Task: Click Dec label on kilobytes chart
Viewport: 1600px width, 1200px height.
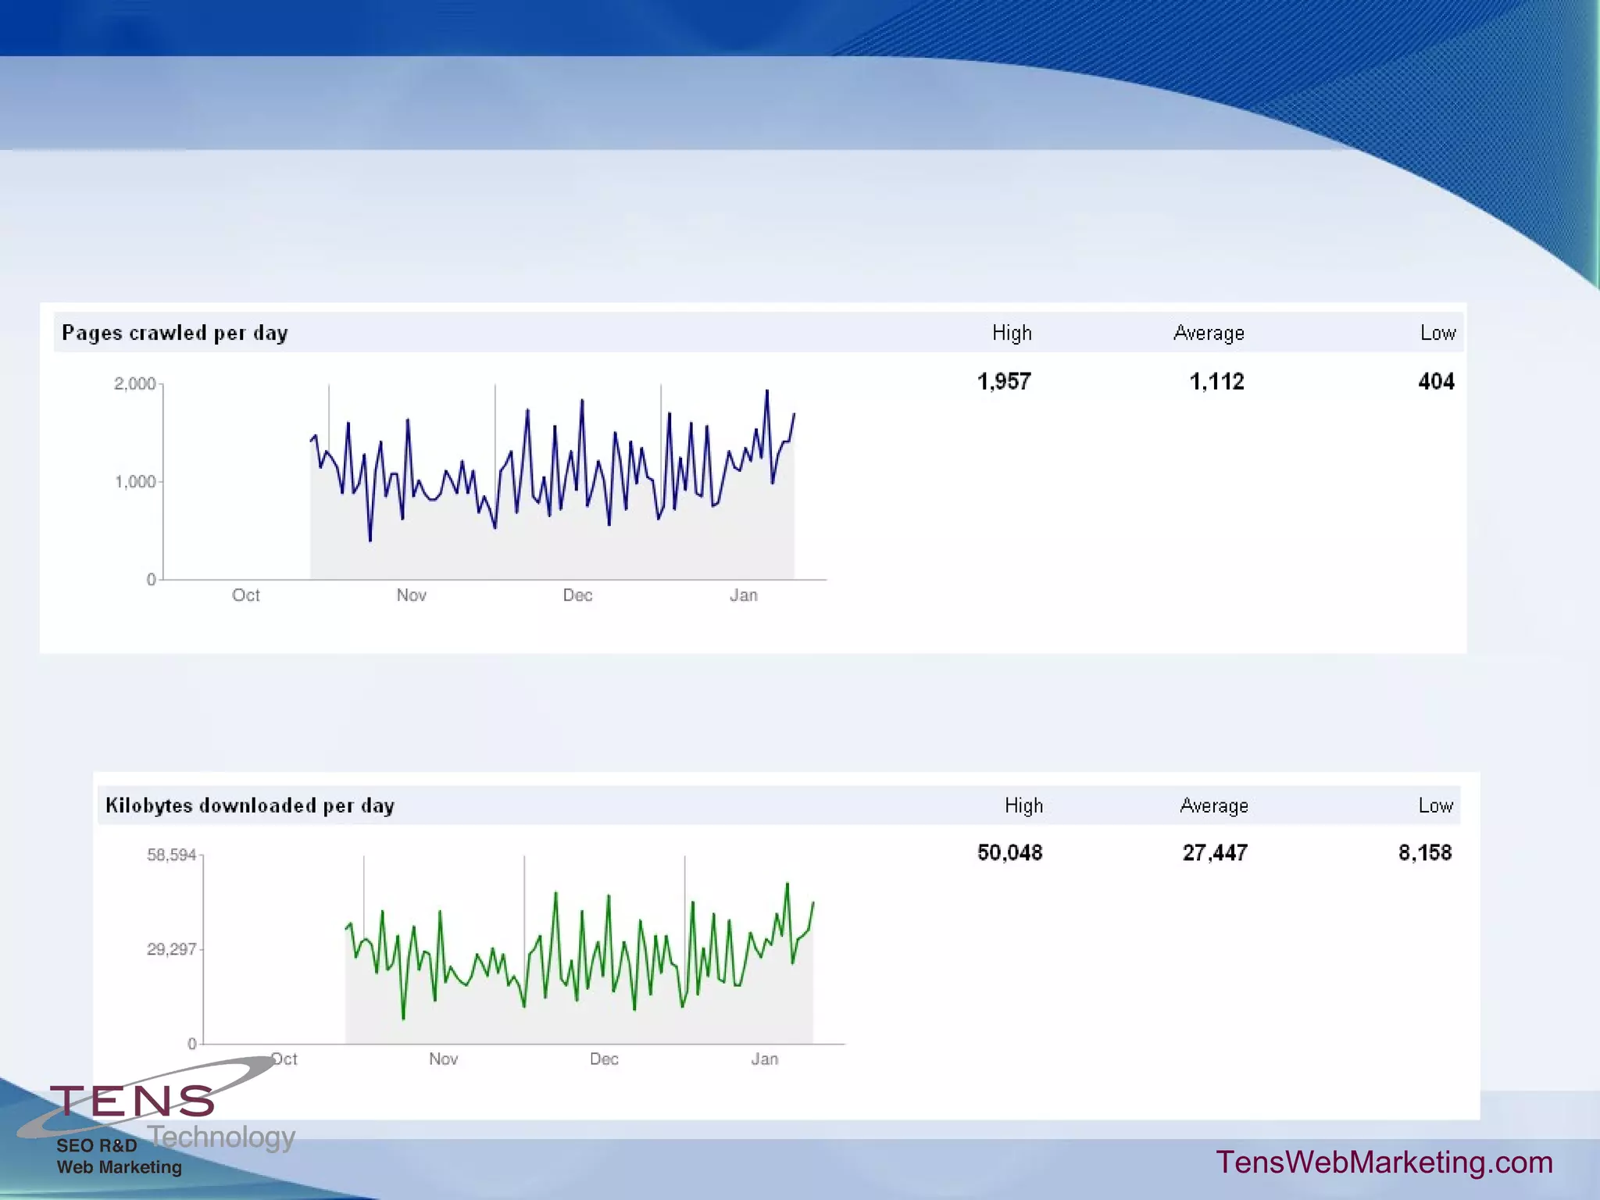Action: pyautogui.click(x=604, y=1059)
